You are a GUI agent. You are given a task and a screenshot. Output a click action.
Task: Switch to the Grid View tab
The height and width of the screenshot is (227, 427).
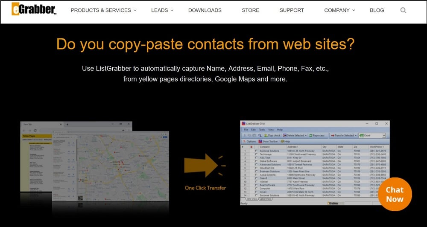[252, 199]
